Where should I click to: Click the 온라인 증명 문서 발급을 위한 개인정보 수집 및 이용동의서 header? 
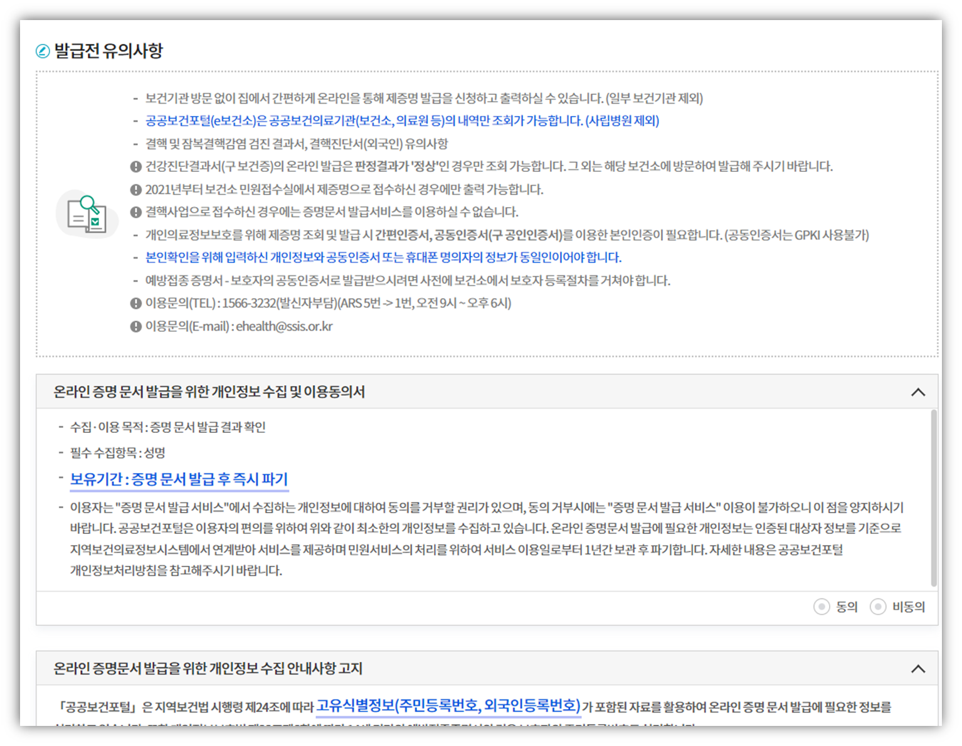point(209,392)
